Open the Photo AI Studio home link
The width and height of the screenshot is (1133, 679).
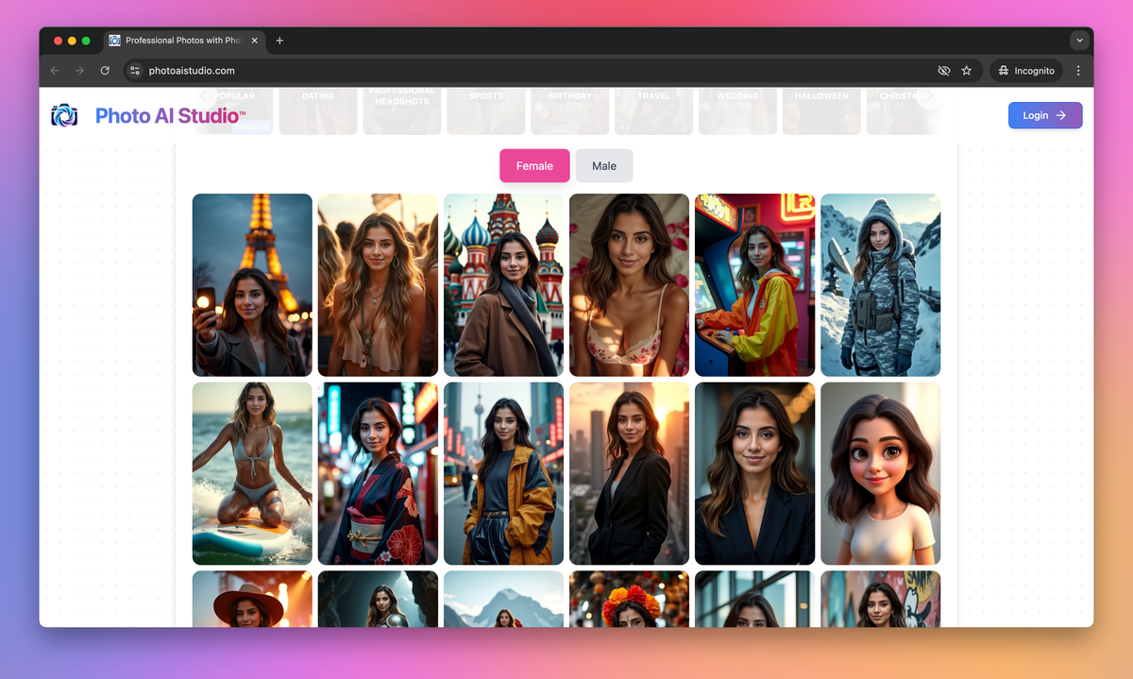pos(170,116)
